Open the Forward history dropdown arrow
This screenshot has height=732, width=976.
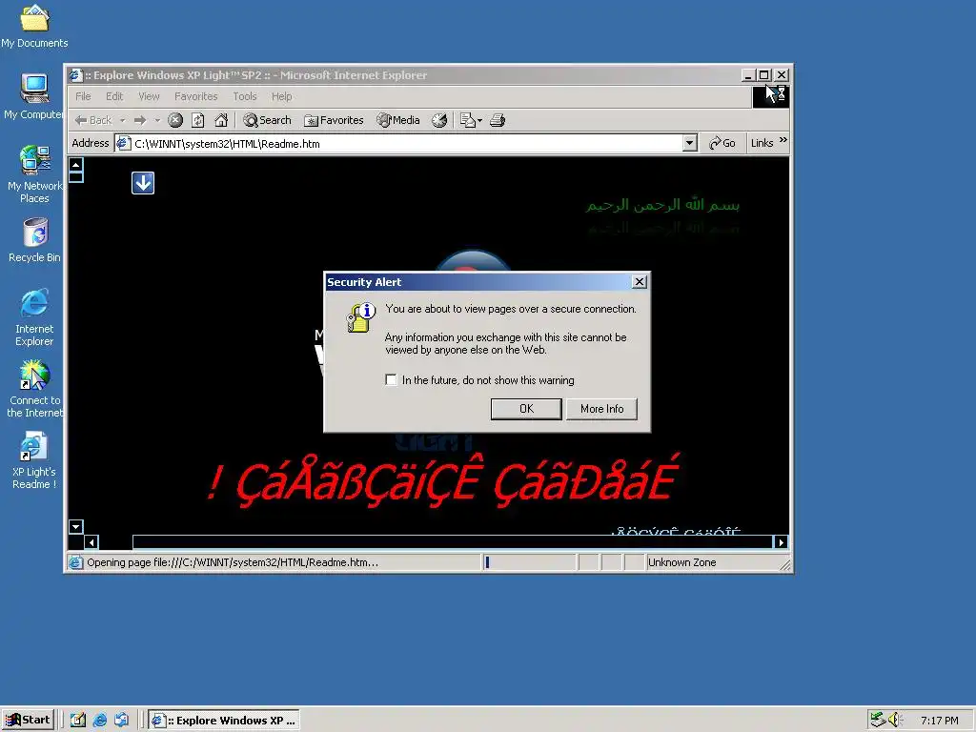pyautogui.click(x=157, y=120)
